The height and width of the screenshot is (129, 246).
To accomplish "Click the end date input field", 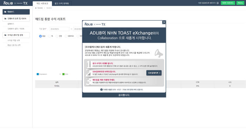I will 78,29.
